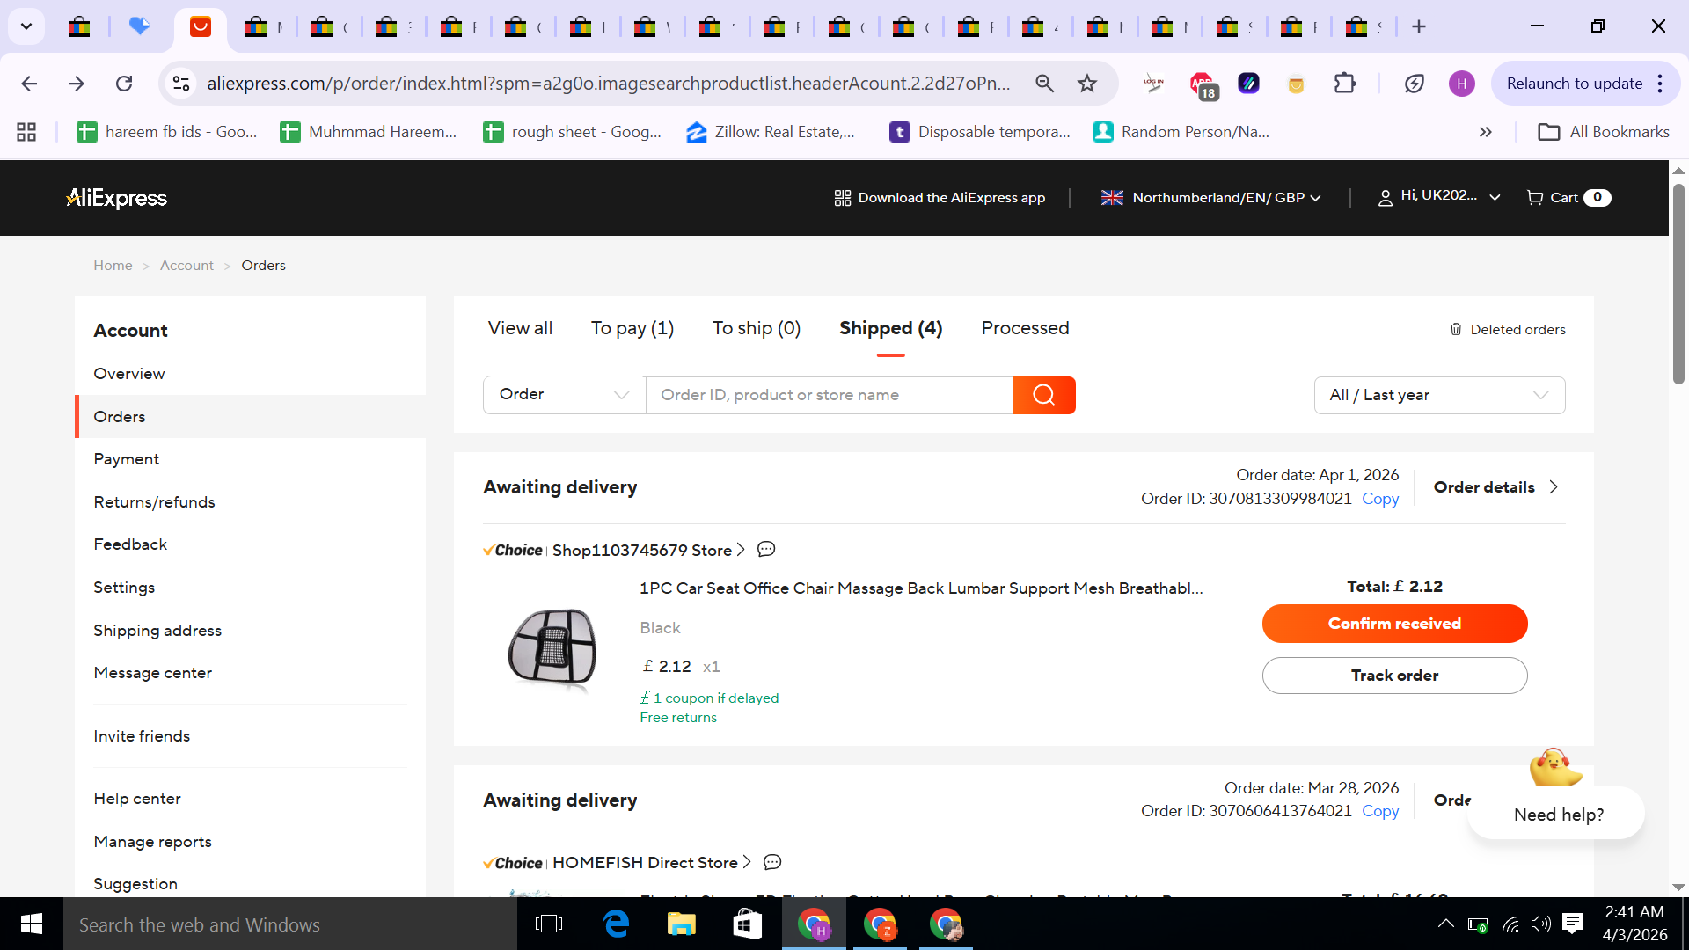The width and height of the screenshot is (1689, 950).
Task: Open chat with Shop1103745679 Store
Action: click(766, 550)
